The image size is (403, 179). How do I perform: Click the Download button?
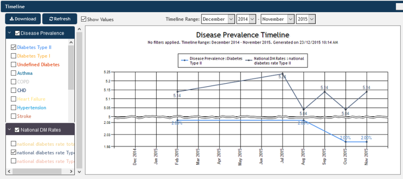click(23, 19)
